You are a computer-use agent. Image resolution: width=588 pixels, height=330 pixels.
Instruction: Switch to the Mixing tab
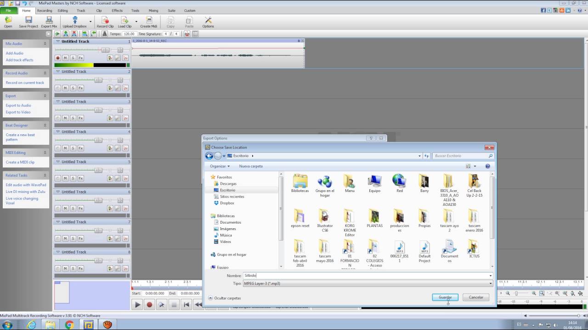pyautogui.click(x=153, y=10)
